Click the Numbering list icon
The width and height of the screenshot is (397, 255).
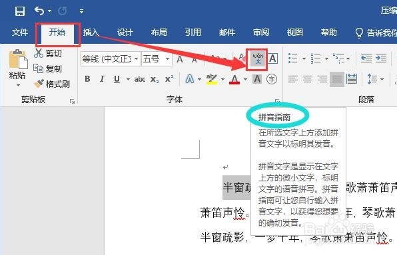point(316,58)
